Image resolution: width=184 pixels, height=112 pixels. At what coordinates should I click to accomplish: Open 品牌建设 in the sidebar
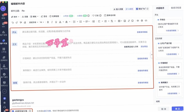[4, 59]
